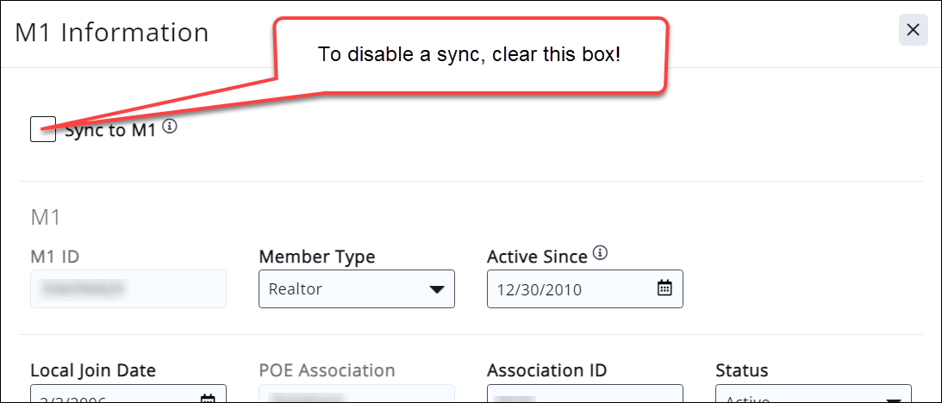Click the "M1 Information" dialog title
This screenshot has width=942, height=403.
[x=112, y=33]
